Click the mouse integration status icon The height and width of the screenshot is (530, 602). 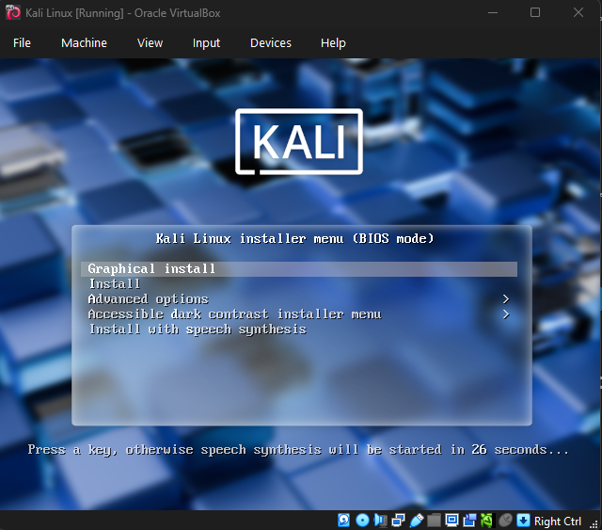(505, 521)
